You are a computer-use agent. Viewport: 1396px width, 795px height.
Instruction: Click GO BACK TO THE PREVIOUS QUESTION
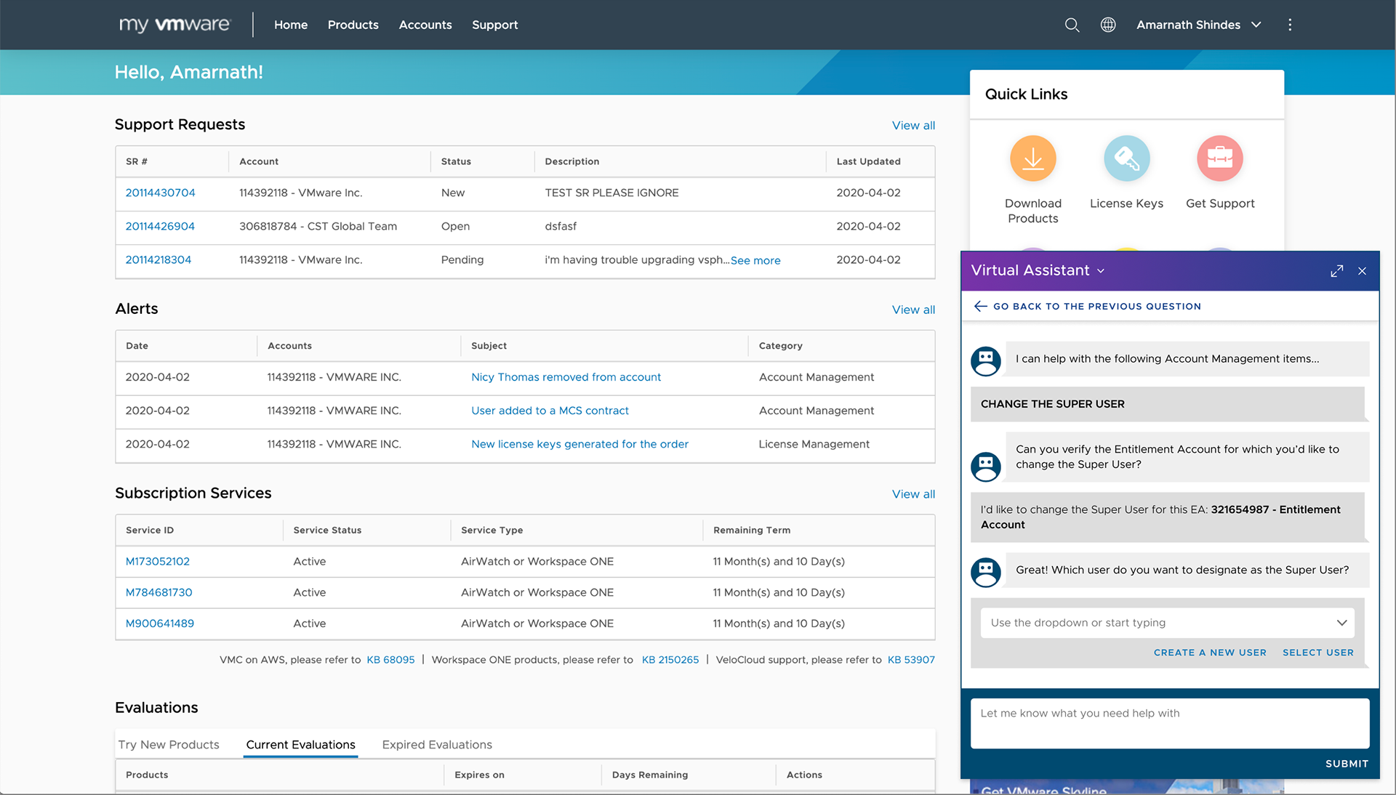click(x=1096, y=306)
